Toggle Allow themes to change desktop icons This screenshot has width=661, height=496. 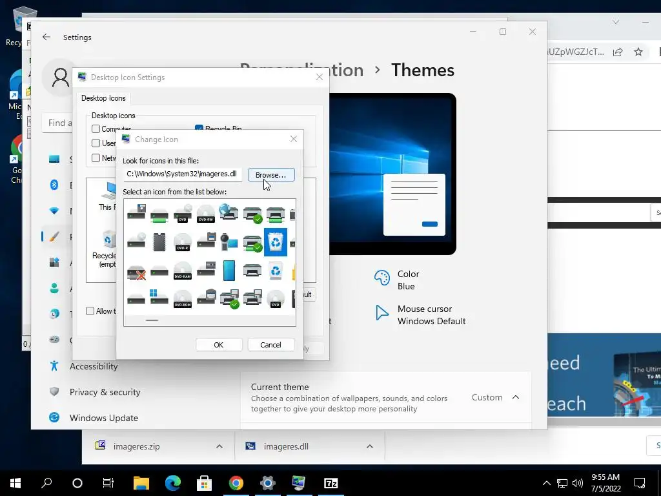click(90, 311)
